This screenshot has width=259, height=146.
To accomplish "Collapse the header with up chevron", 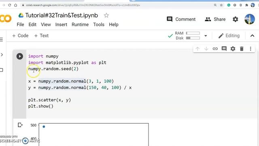I will [x=252, y=36].
